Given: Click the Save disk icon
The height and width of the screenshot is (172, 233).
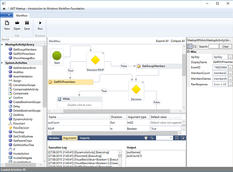Looking at the screenshot, I should tap(27, 23).
